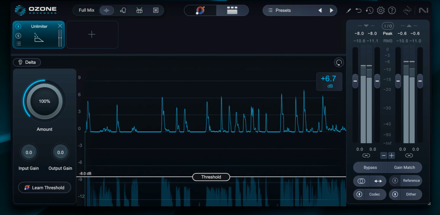The height and width of the screenshot is (215, 440).
Task: Open the Unlimiter module preset list icon
Action: 18,44
